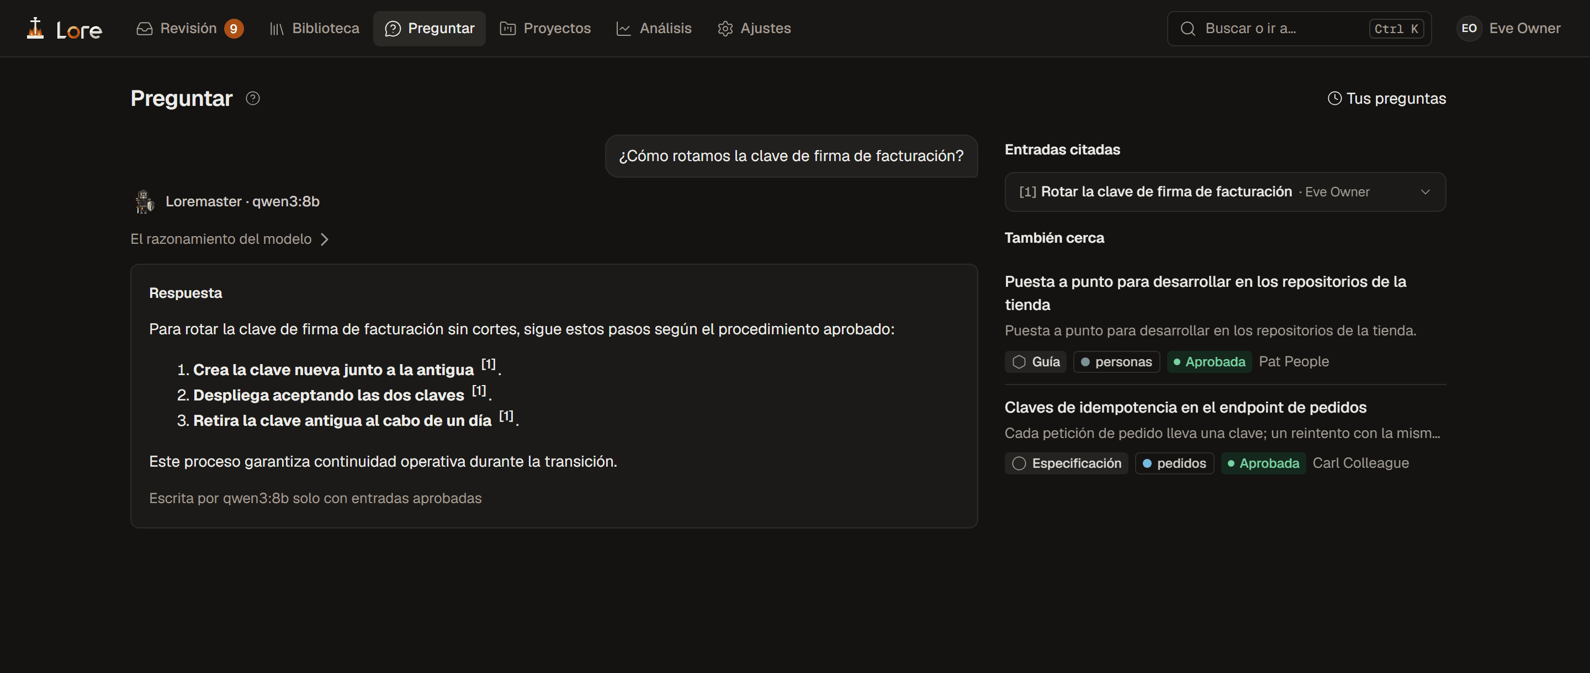The height and width of the screenshot is (673, 1590).
Task: Click the pedidos tag
Action: pos(1175,463)
